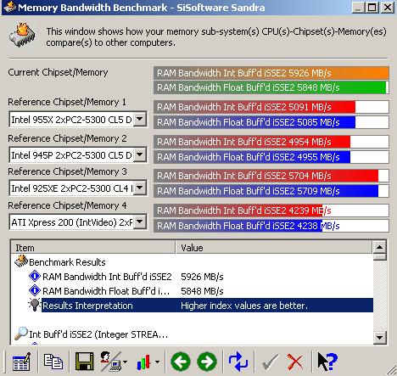Image resolution: width=397 pixels, height=376 pixels.
Task: Click red Int bar 4239 MB/s
Action: point(271,210)
